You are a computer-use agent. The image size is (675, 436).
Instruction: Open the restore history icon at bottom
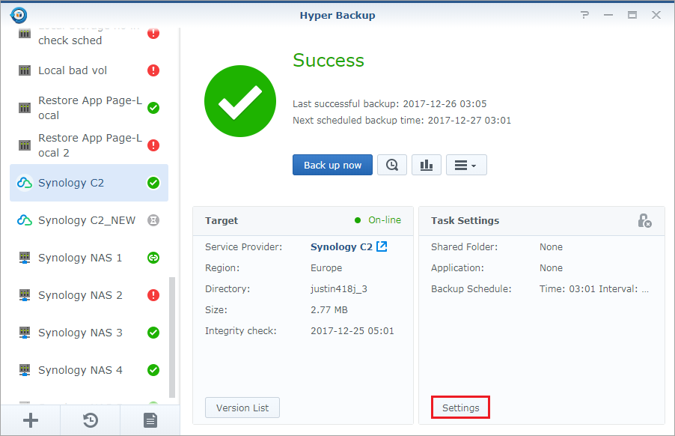tap(90, 420)
